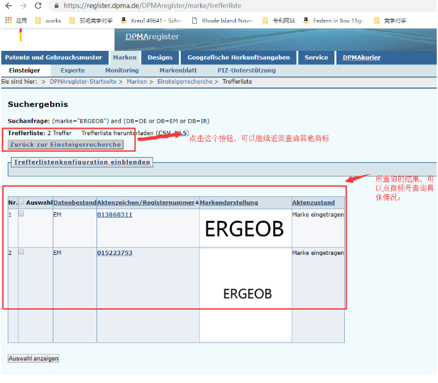This screenshot has height=383, width=438.
Task: Open the Markenblatt sub-tab
Action: 178,70
